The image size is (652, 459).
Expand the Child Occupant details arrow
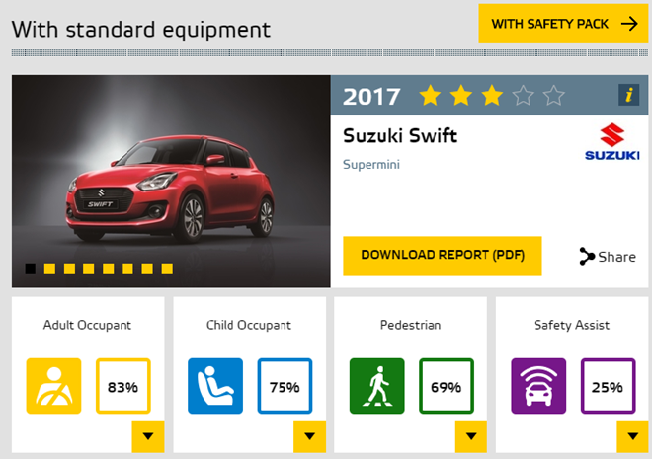pyautogui.click(x=309, y=436)
